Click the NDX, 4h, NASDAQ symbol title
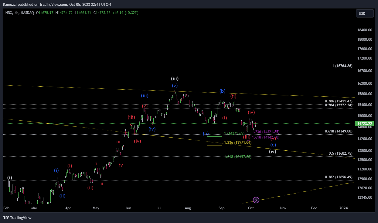Screen dimensions: 378x223 tap(20, 12)
